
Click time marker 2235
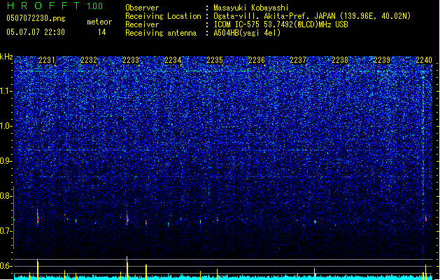tap(215, 60)
